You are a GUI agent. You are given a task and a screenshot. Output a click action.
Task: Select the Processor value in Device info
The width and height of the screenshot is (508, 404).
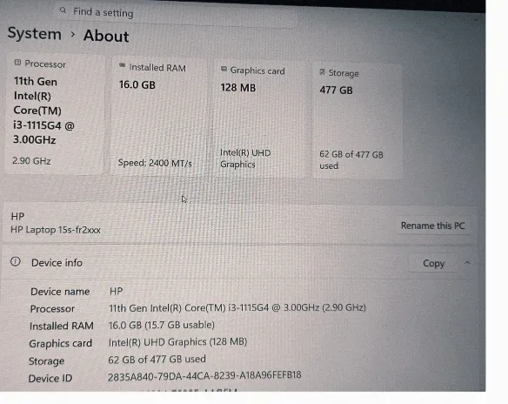point(237,307)
